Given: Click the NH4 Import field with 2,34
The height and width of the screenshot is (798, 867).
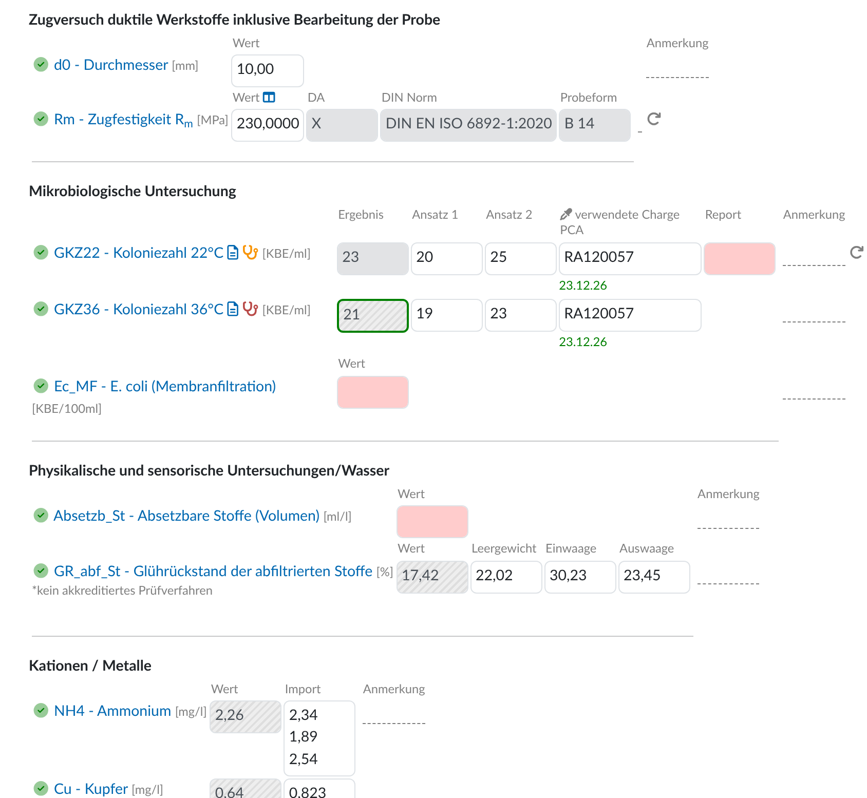Looking at the screenshot, I should (x=319, y=738).
